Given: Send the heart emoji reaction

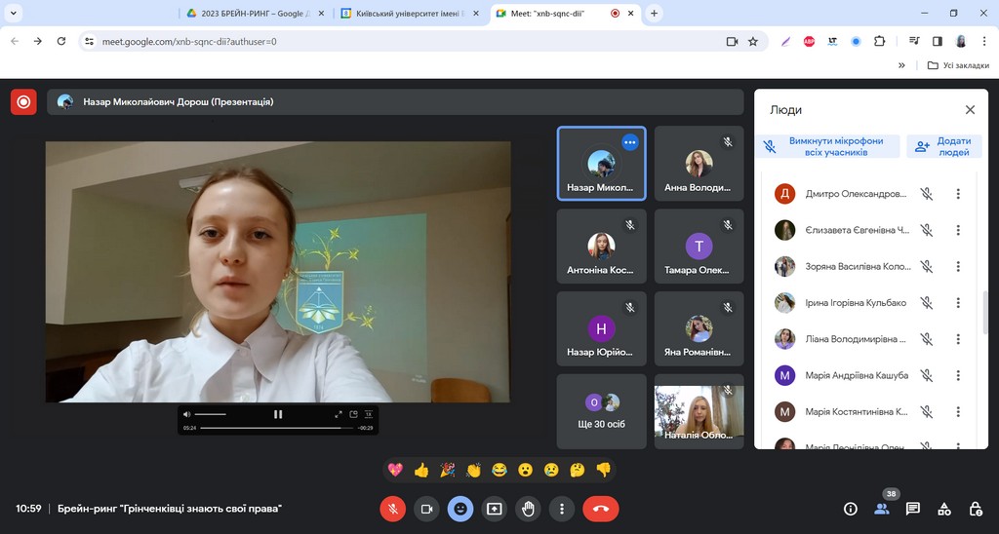Looking at the screenshot, I should (395, 470).
